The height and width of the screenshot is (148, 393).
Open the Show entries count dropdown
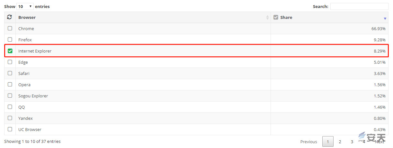pos(25,6)
